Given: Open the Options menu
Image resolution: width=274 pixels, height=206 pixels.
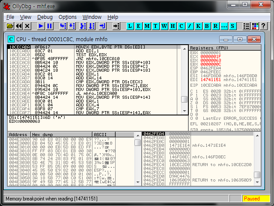Looking at the screenshot, I should click(x=67, y=17).
